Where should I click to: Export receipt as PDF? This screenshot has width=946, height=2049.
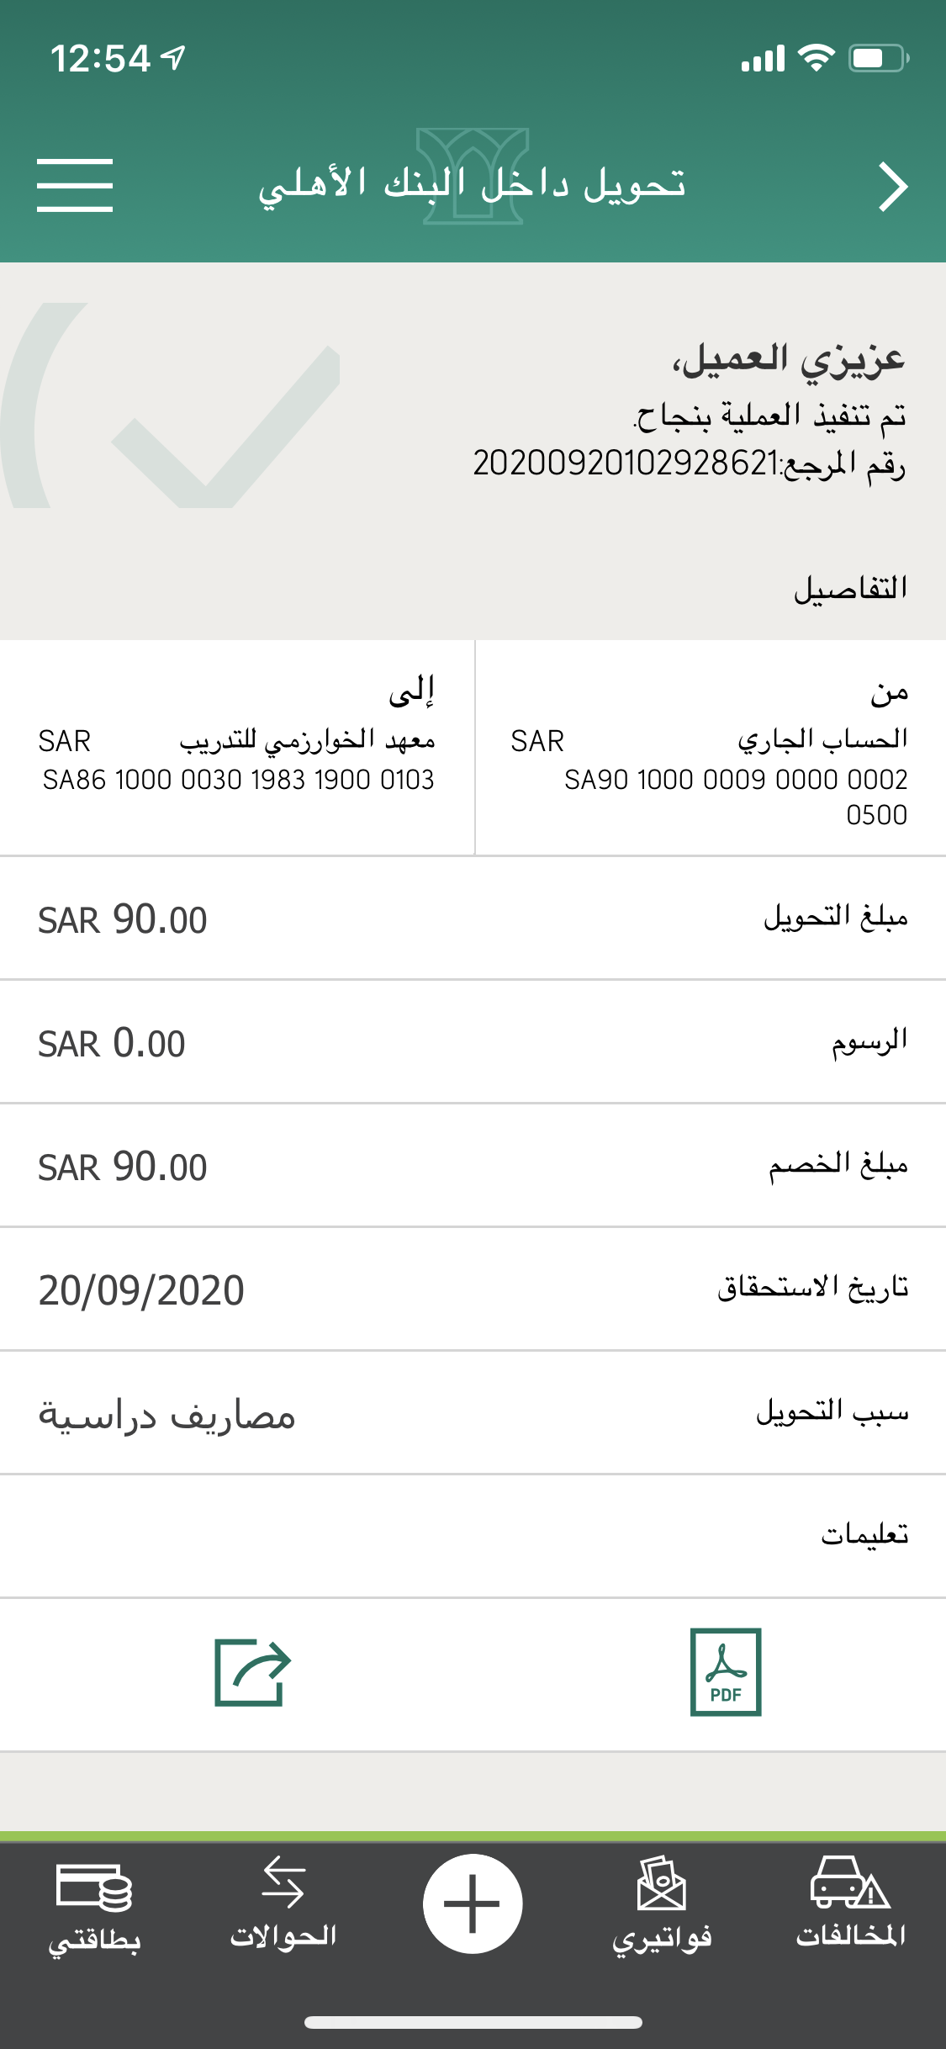pos(725,1672)
